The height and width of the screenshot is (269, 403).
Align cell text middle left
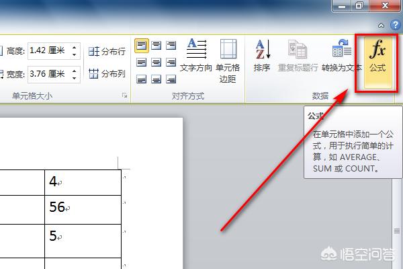tap(141, 63)
